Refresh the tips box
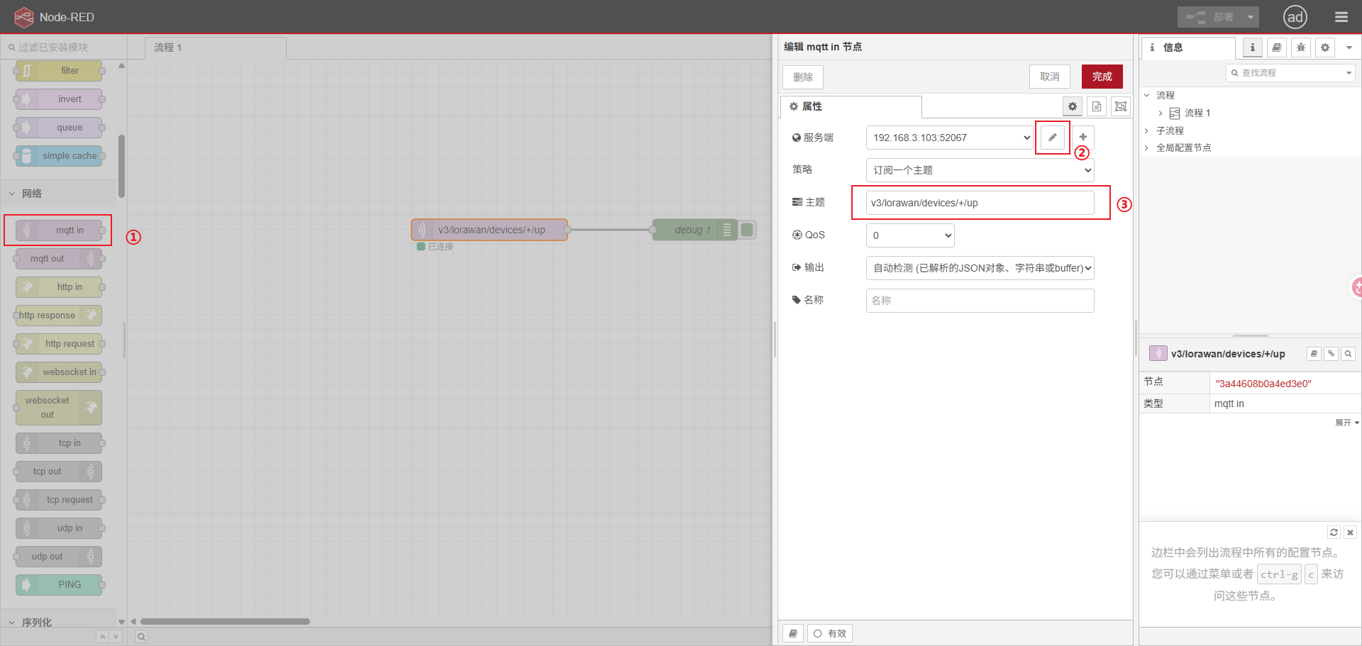 pos(1334,533)
